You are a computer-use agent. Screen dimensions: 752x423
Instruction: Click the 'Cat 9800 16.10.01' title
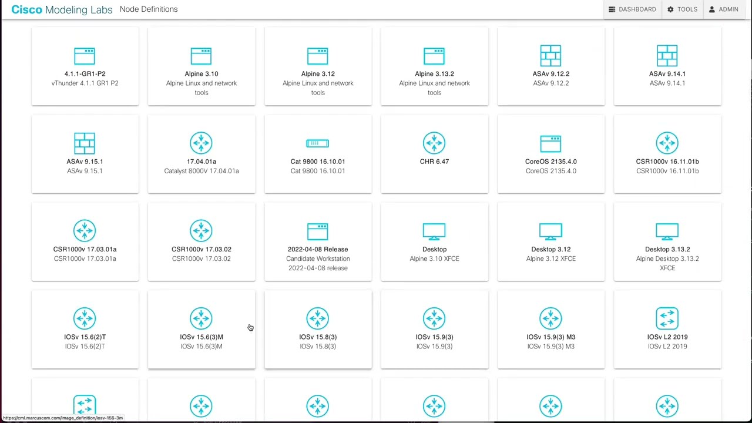318,162
